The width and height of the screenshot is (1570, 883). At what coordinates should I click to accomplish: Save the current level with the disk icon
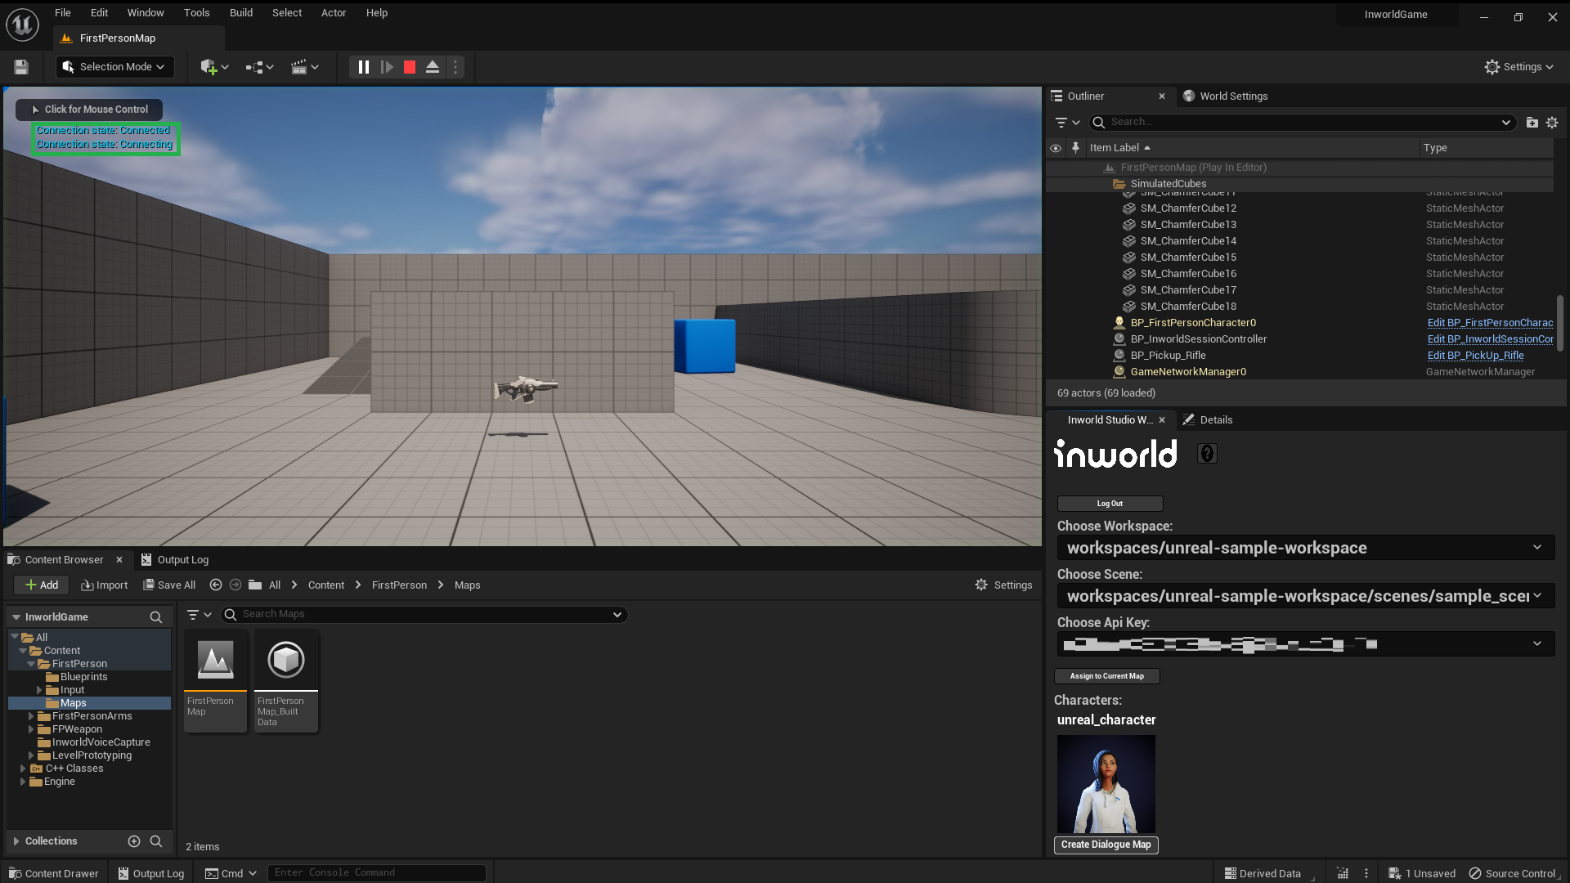tap(21, 67)
